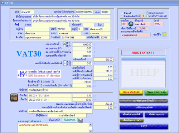Select the เกินกำหนดเวลา radio option

tap(147, 13)
